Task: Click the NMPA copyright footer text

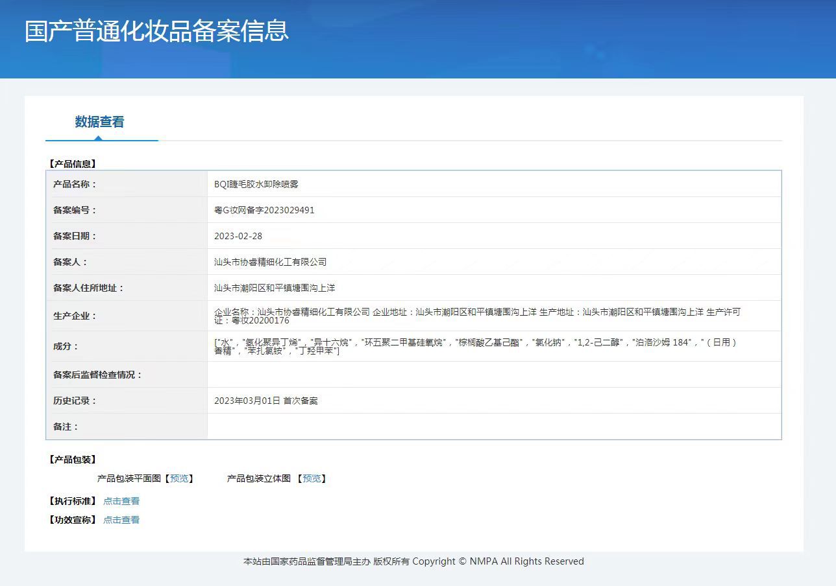Action: (x=413, y=561)
